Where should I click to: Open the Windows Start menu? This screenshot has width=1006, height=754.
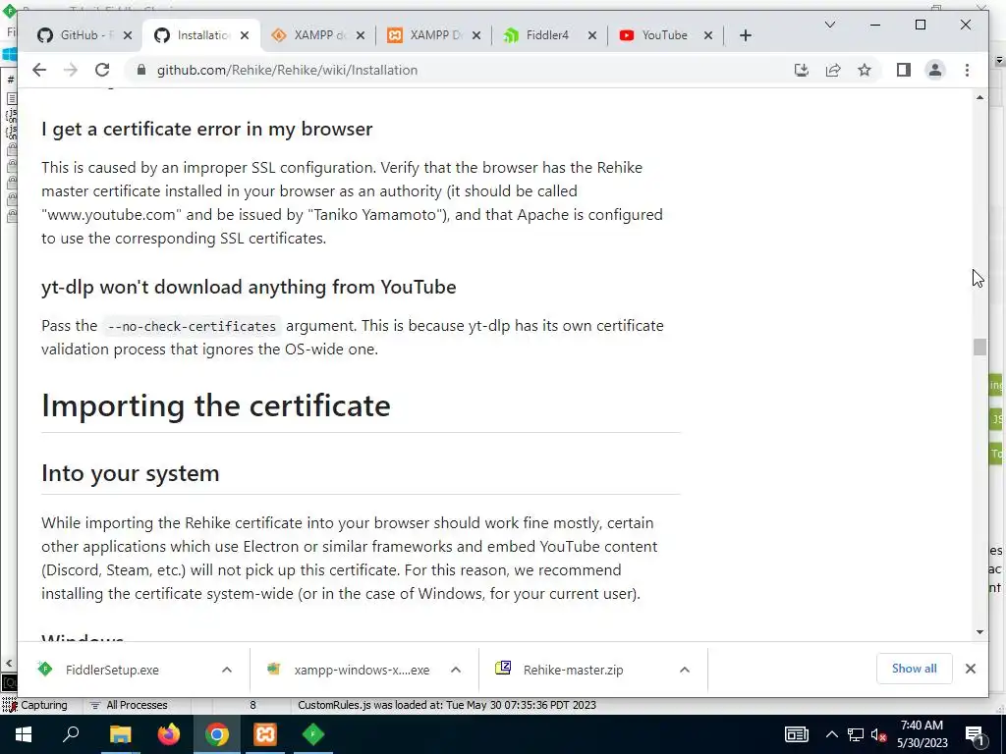tap(24, 734)
